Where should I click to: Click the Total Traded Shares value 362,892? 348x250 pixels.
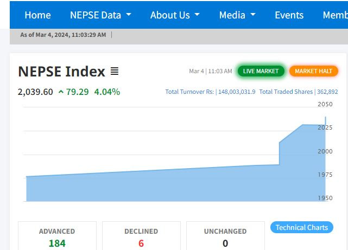pyautogui.click(x=327, y=92)
